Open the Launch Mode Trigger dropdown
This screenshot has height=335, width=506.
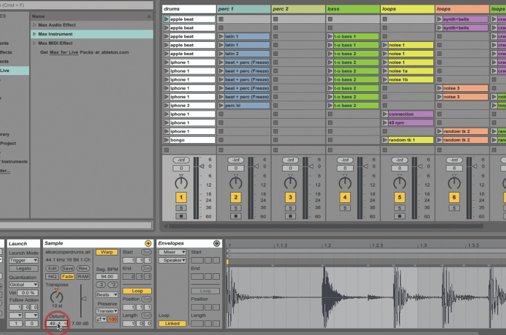click(x=24, y=260)
